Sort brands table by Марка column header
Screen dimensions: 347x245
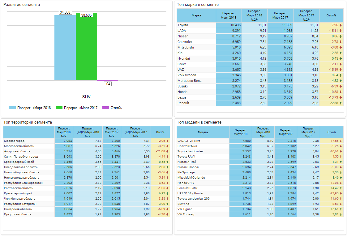196,15
